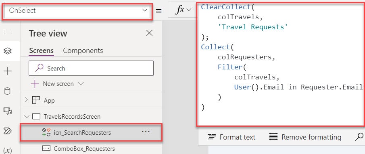Expand the fx formula options chevron
This screenshot has height=154, width=365.
(189, 10)
